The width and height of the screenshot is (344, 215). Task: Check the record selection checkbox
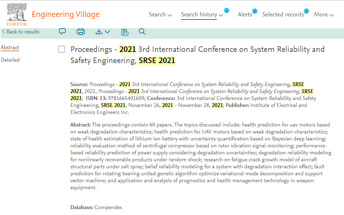[x=62, y=49]
